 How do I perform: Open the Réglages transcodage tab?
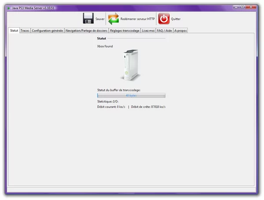pos(125,31)
